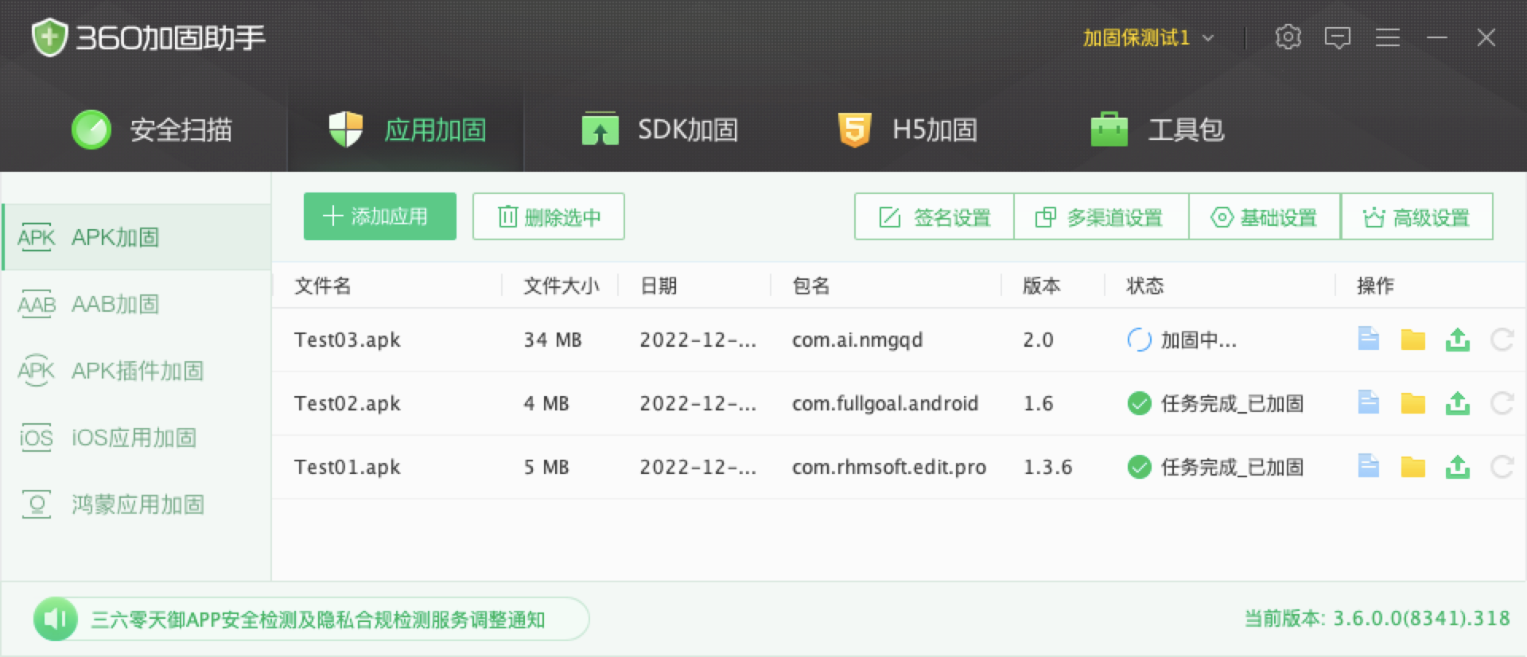Close the 360加固助手 window

click(x=1486, y=37)
